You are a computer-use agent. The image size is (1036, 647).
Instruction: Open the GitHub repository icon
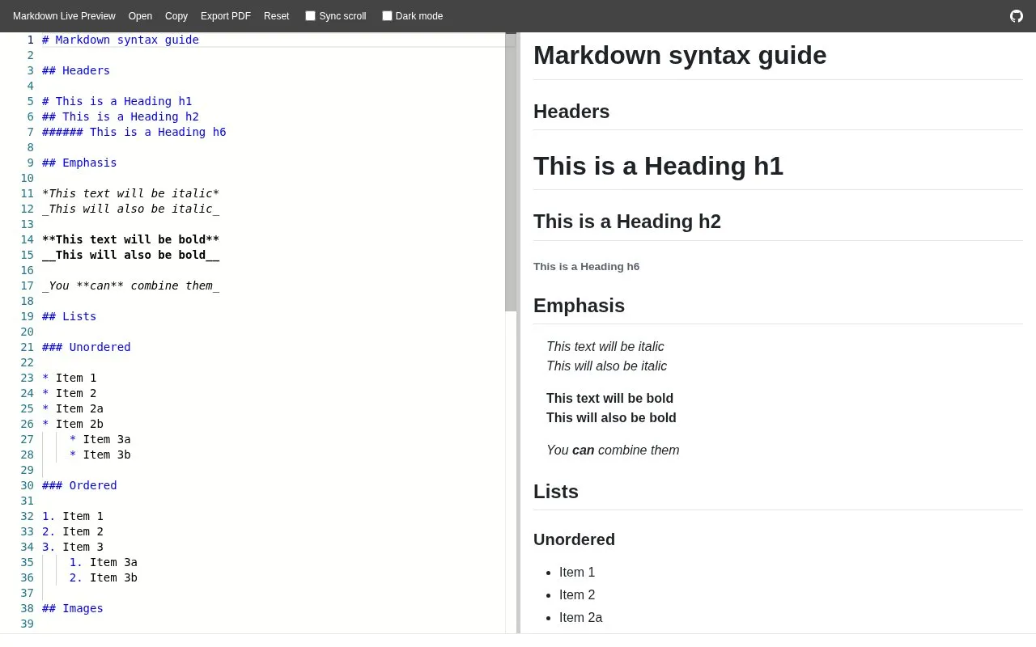coord(1017,16)
